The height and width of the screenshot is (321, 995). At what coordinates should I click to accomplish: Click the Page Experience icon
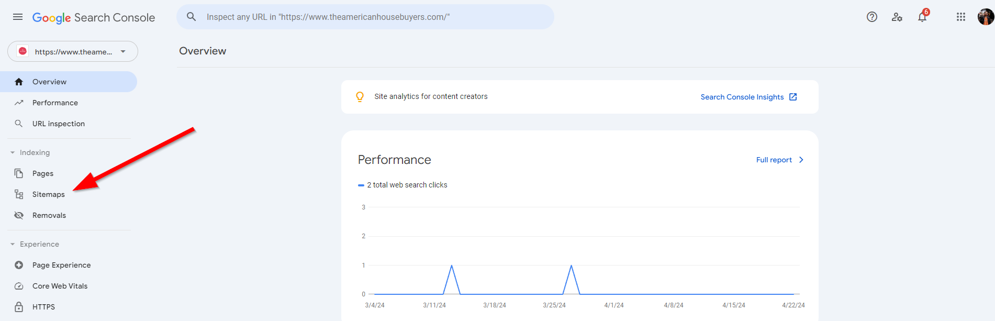pyautogui.click(x=19, y=265)
